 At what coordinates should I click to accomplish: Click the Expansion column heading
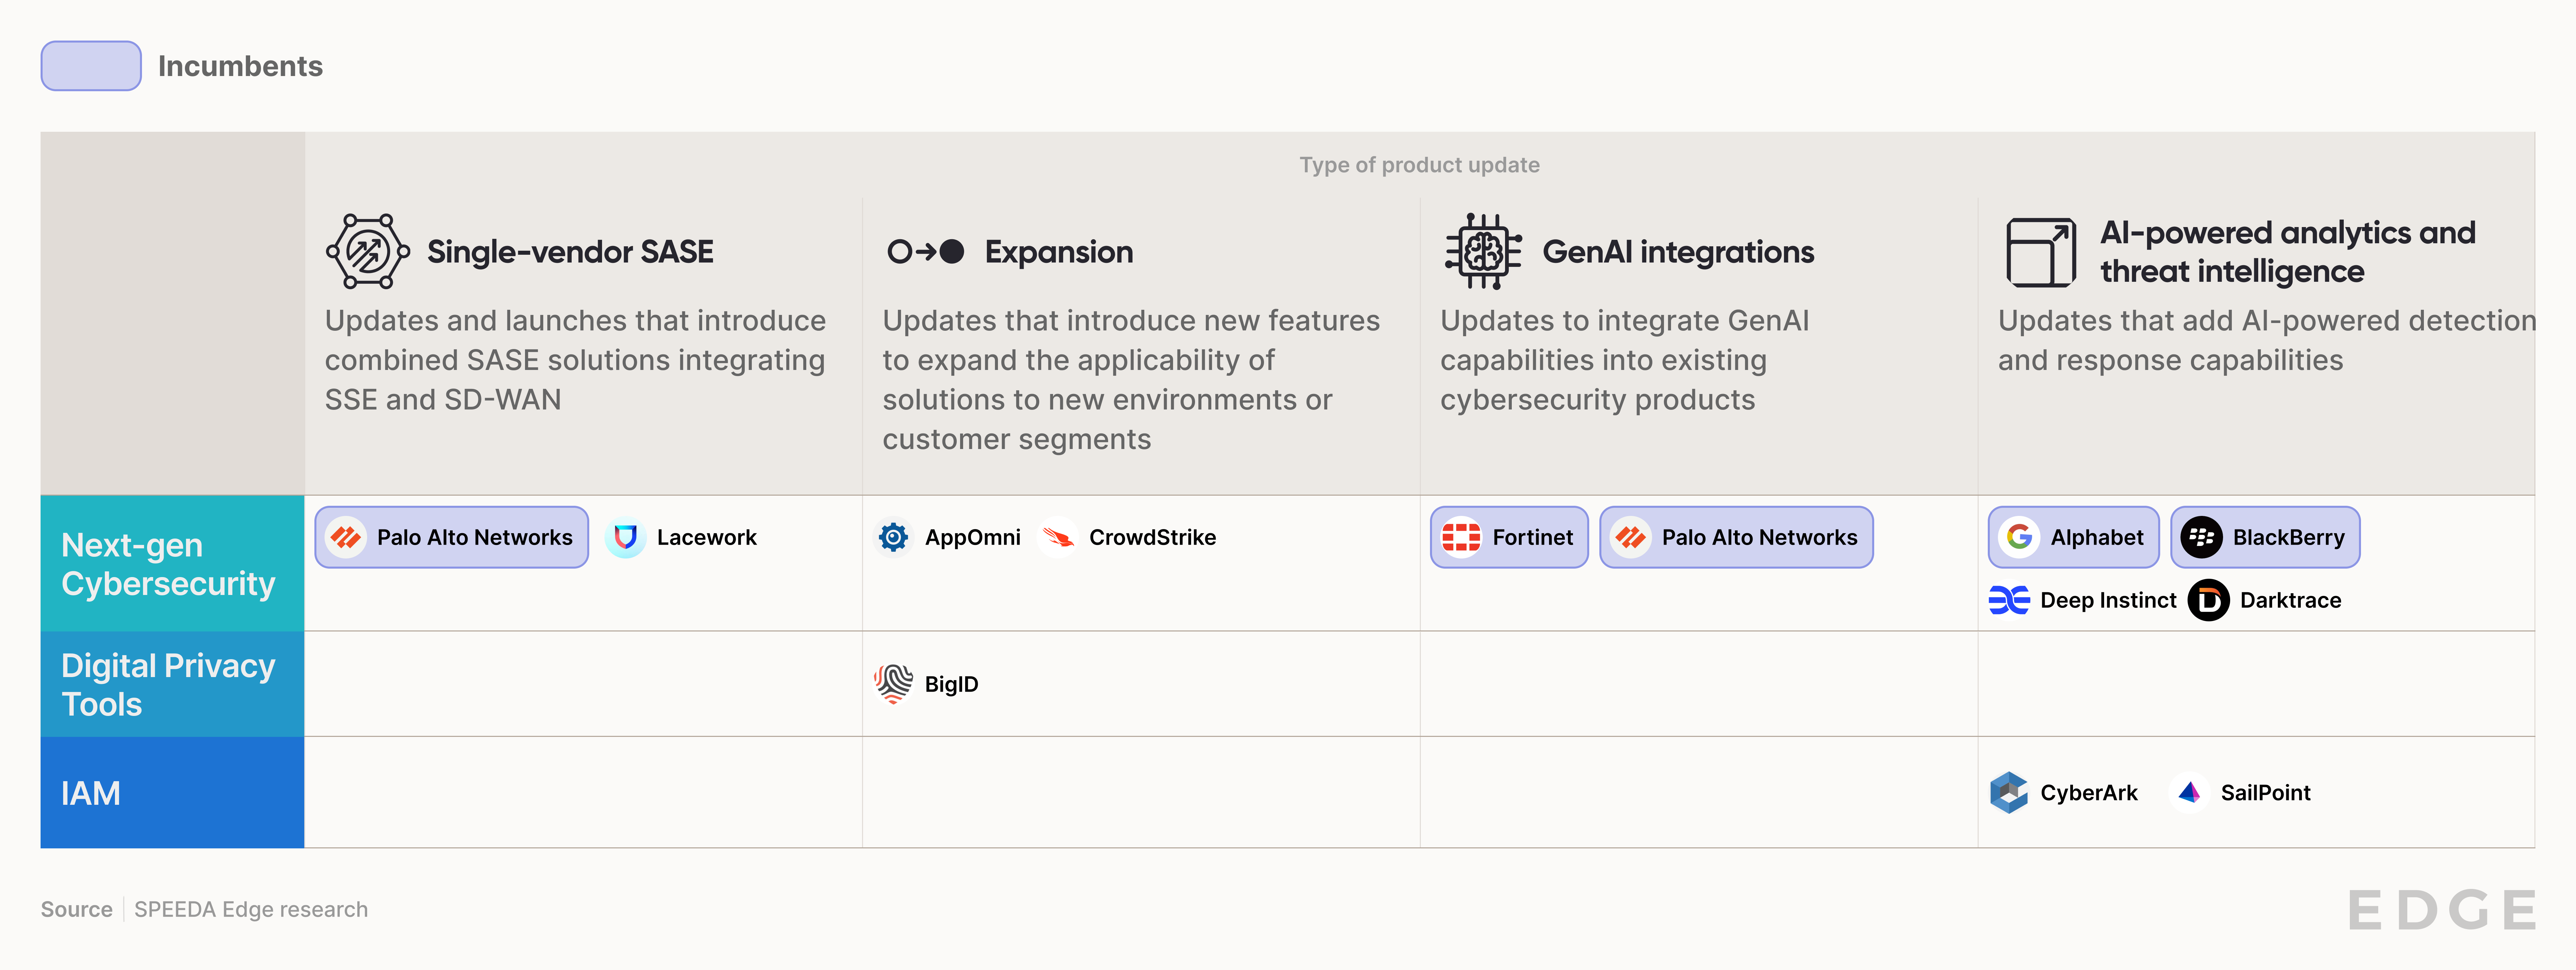tap(1059, 252)
